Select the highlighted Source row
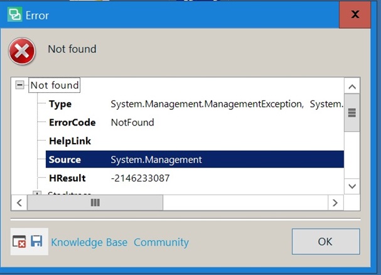 195,159
